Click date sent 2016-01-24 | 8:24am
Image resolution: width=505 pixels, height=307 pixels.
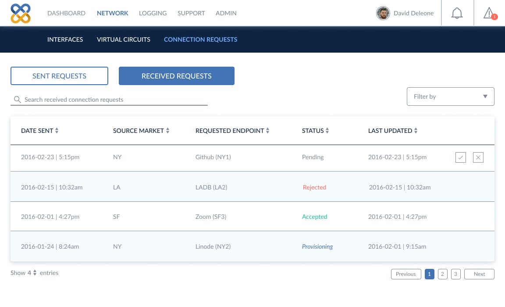[x=50, y=246]
